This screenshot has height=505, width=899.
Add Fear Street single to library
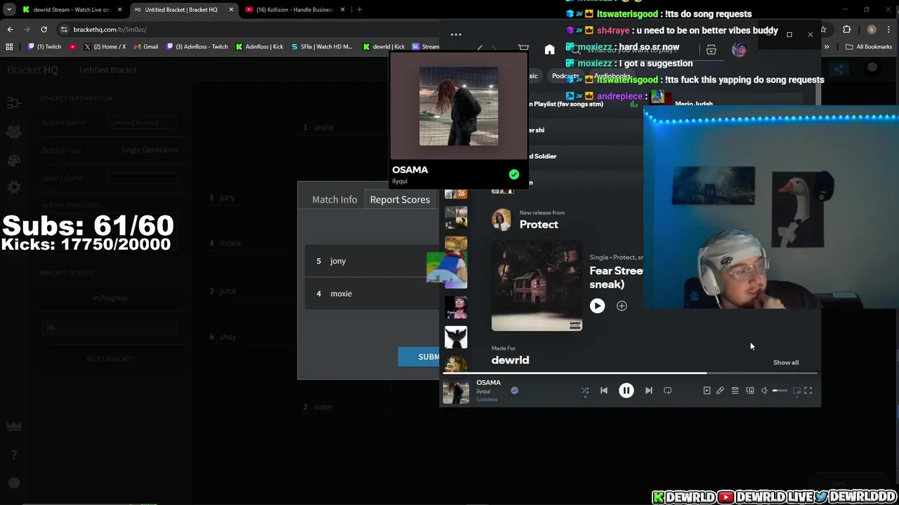pyautogui.click(x=622, y=306)
